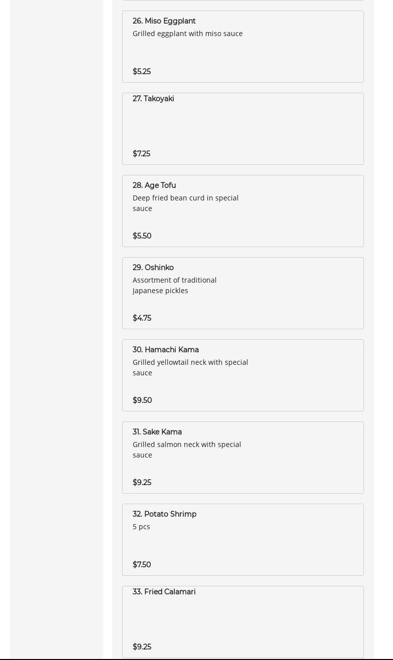This screenshot has height=660, width=393.
Task: Click the Age Tofu item name
Action: [x=154, y=185]
